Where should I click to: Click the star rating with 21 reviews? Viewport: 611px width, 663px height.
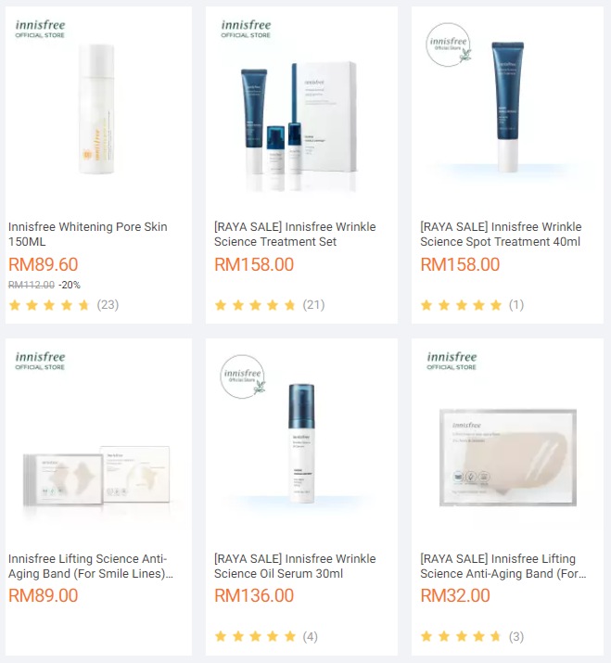tap(270, 305)
